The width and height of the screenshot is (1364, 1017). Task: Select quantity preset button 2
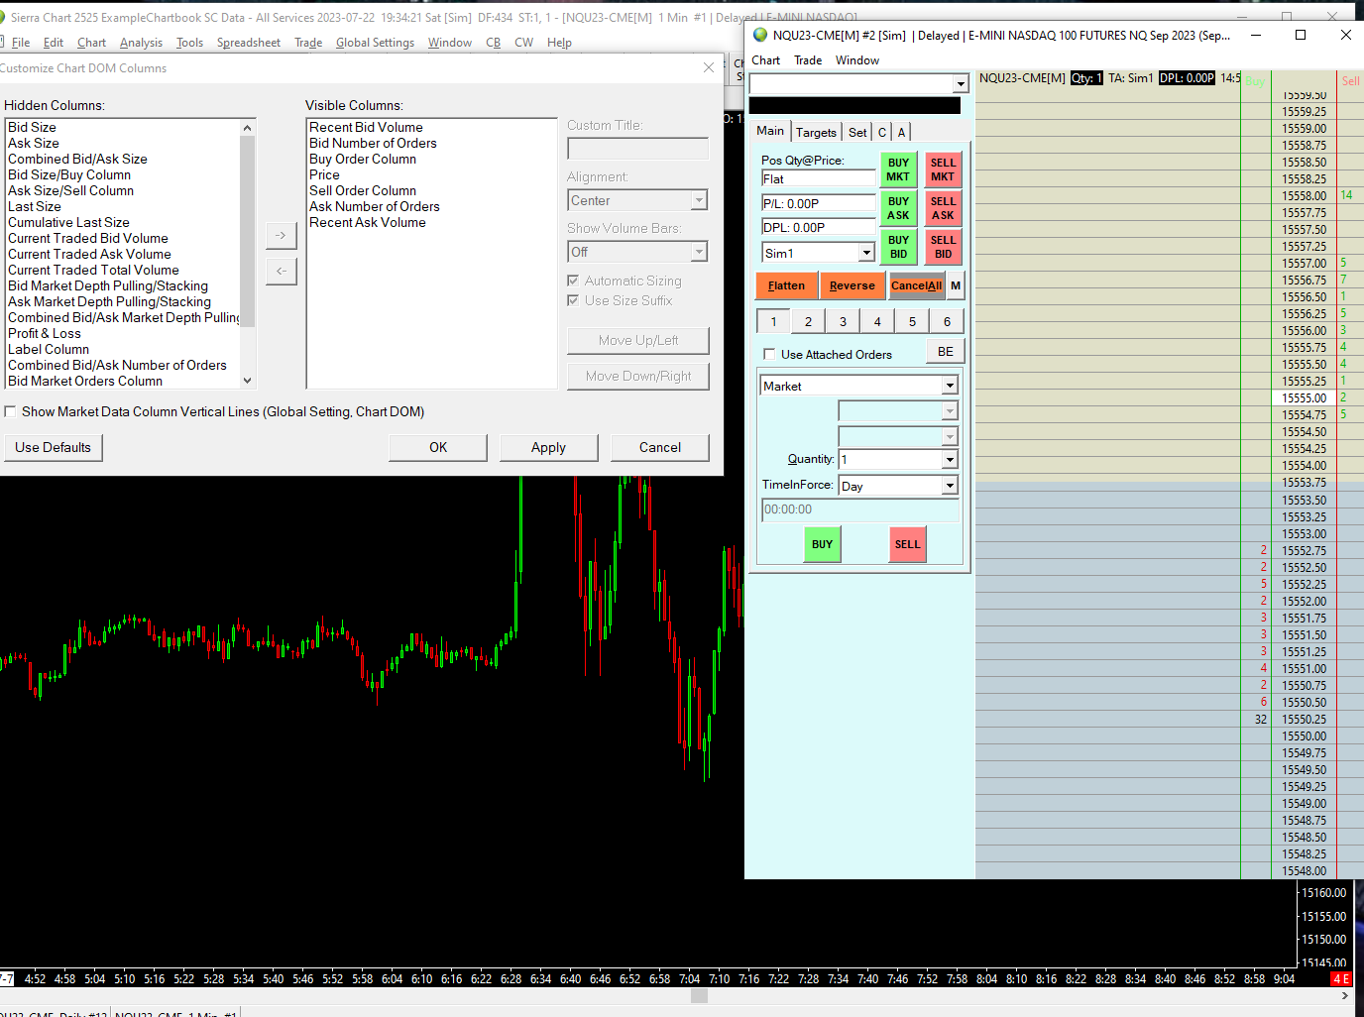click(x=808, y=321)
